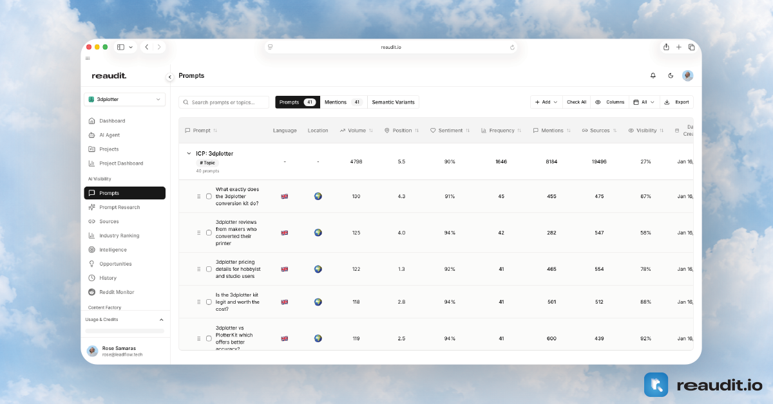Sort by Visibility column
This screenshot has width=773, height=404.
(x=646, y=131)
